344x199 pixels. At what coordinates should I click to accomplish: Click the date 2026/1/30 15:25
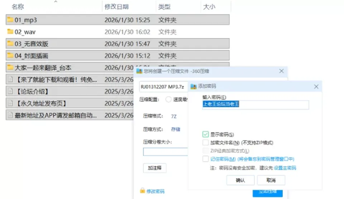(x=127, y=20)
